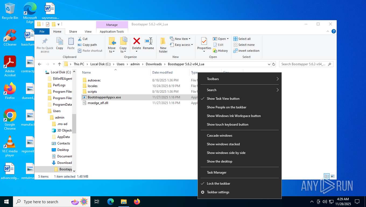The width and height of the screenshot is (366, 207).
Task: Open Firefox from the taskbar
Action: (x=137, y=202)
